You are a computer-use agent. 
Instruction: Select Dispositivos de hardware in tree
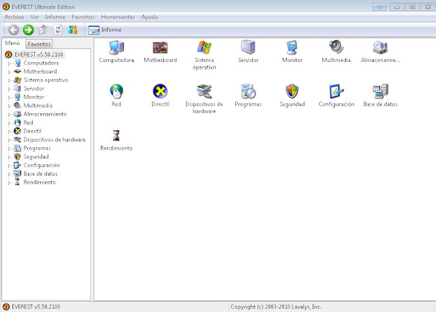click(54, 140)
